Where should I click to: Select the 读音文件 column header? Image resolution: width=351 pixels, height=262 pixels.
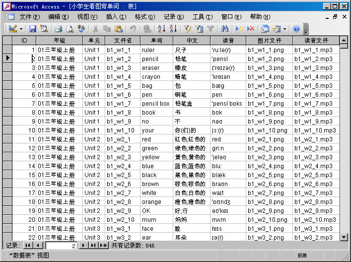(316, 41)
